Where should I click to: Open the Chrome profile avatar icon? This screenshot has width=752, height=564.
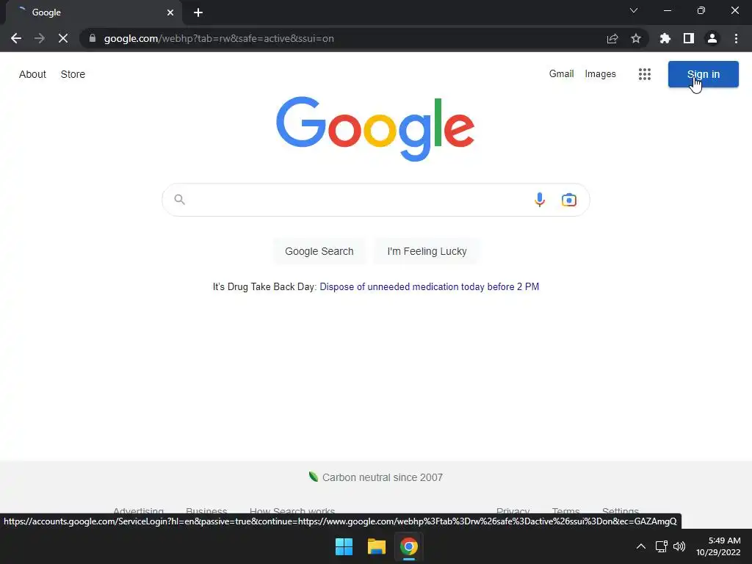tap(712, 38)
